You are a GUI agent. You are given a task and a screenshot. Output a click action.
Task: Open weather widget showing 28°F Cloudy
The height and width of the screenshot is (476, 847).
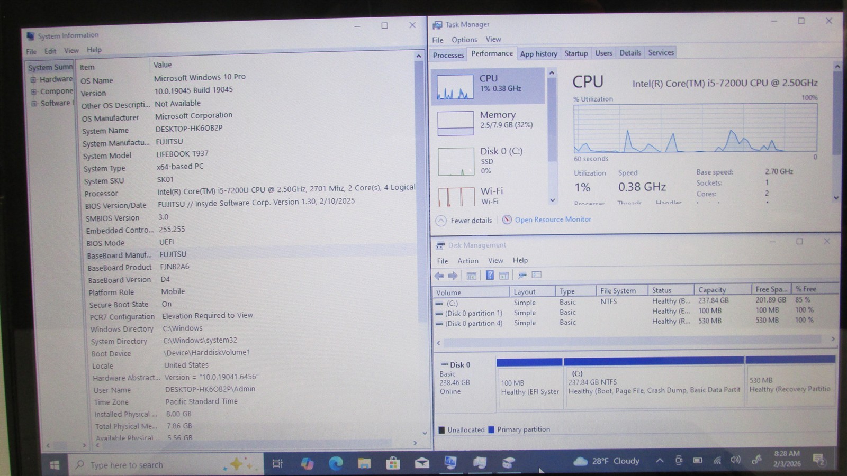tap(607, 461)
